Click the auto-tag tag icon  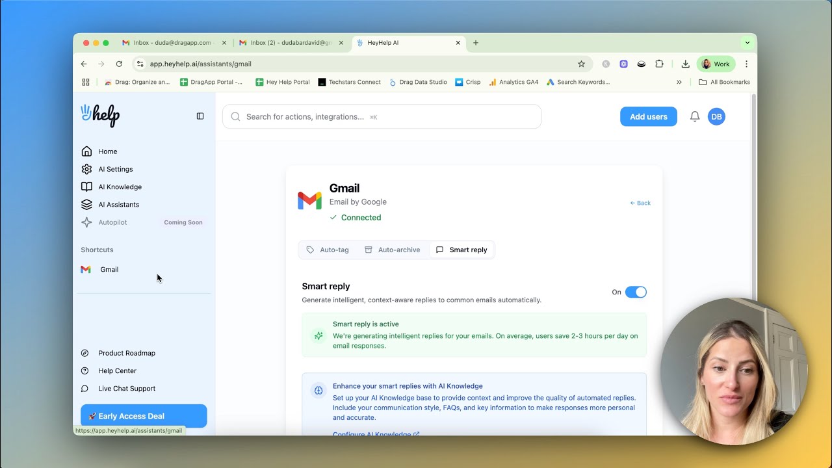pos(310,250)
